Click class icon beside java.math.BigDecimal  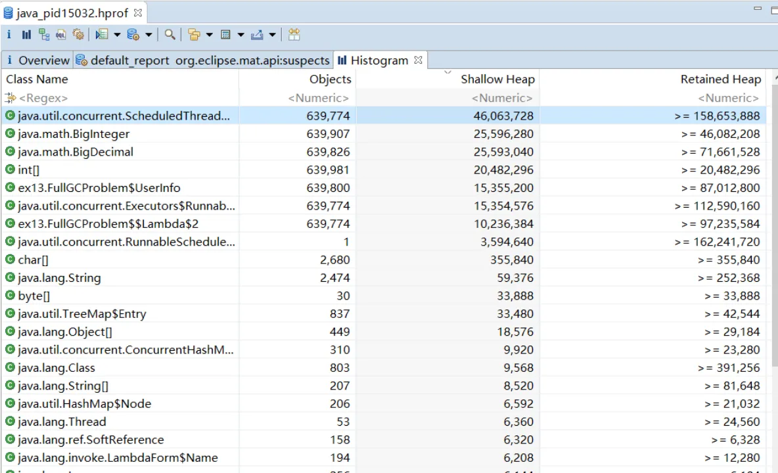[x=10, y=151]
